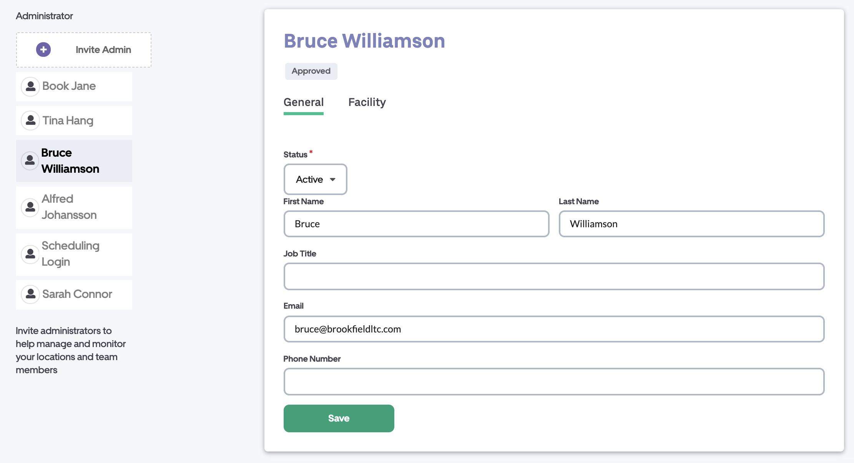Image resolution: width=854 pixels, height=463 pixels.
Task: Click the Invite Admin button label
Action: 103,50
